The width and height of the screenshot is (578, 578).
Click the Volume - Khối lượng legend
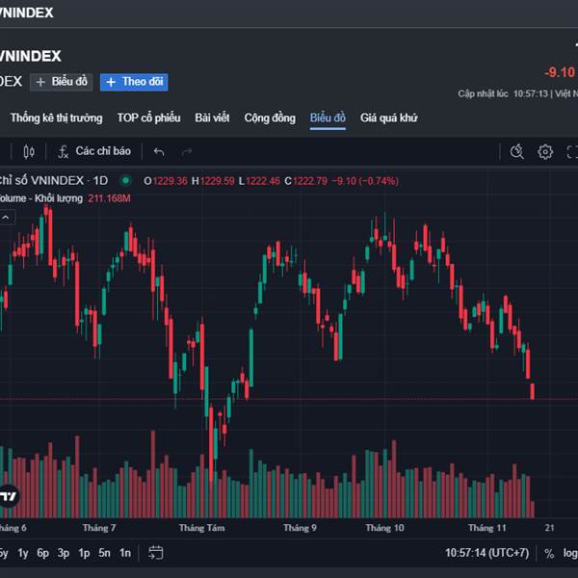pos(40,198)
